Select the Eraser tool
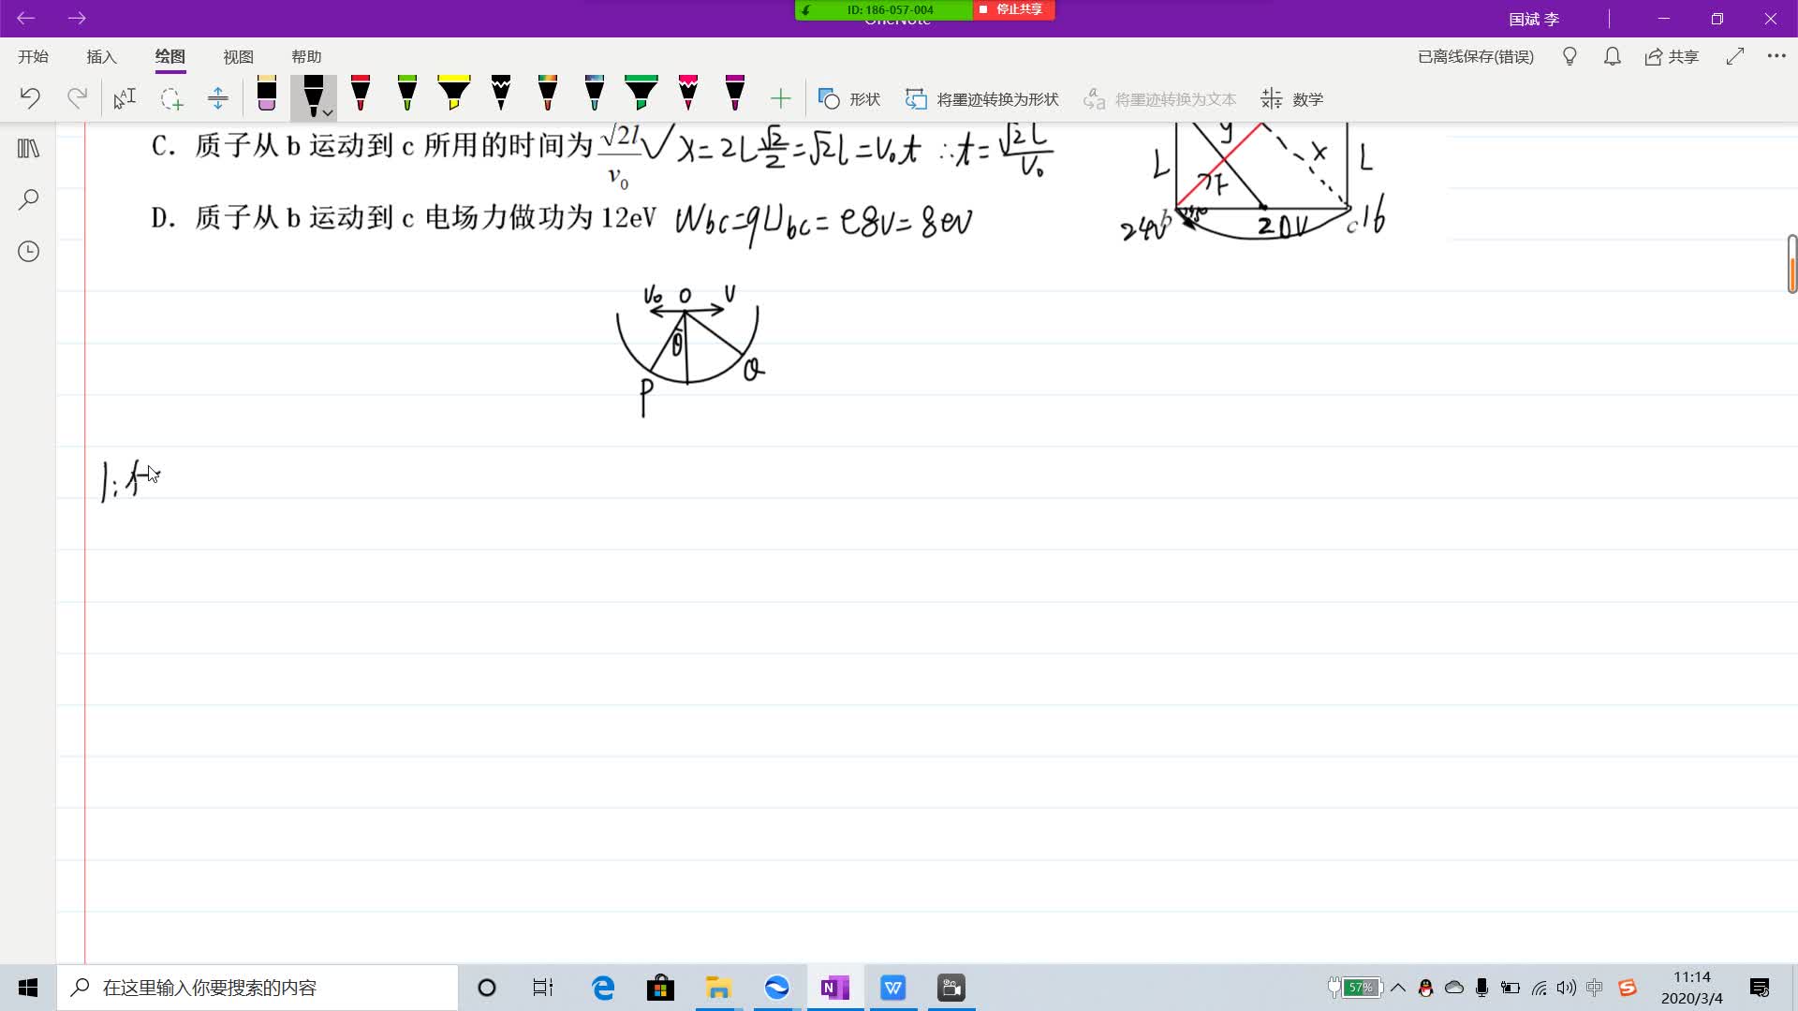This screenshot has height=1011, width=1798. pos(267,94)
